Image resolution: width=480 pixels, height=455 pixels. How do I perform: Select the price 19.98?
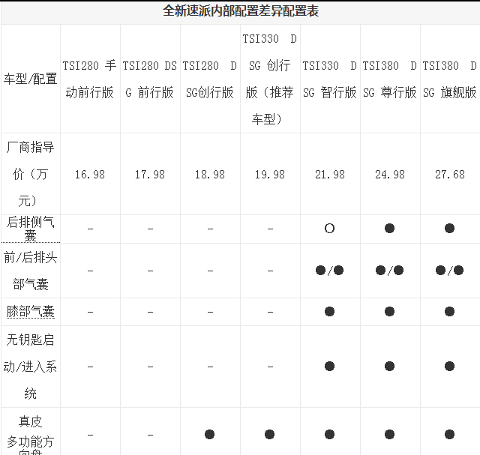pyautogui.click(x=270, y=175)
